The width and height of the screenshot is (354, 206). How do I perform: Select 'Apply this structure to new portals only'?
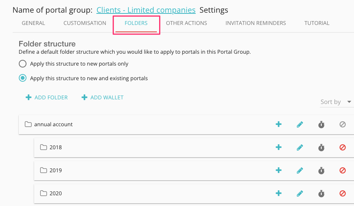click(23, 64)
